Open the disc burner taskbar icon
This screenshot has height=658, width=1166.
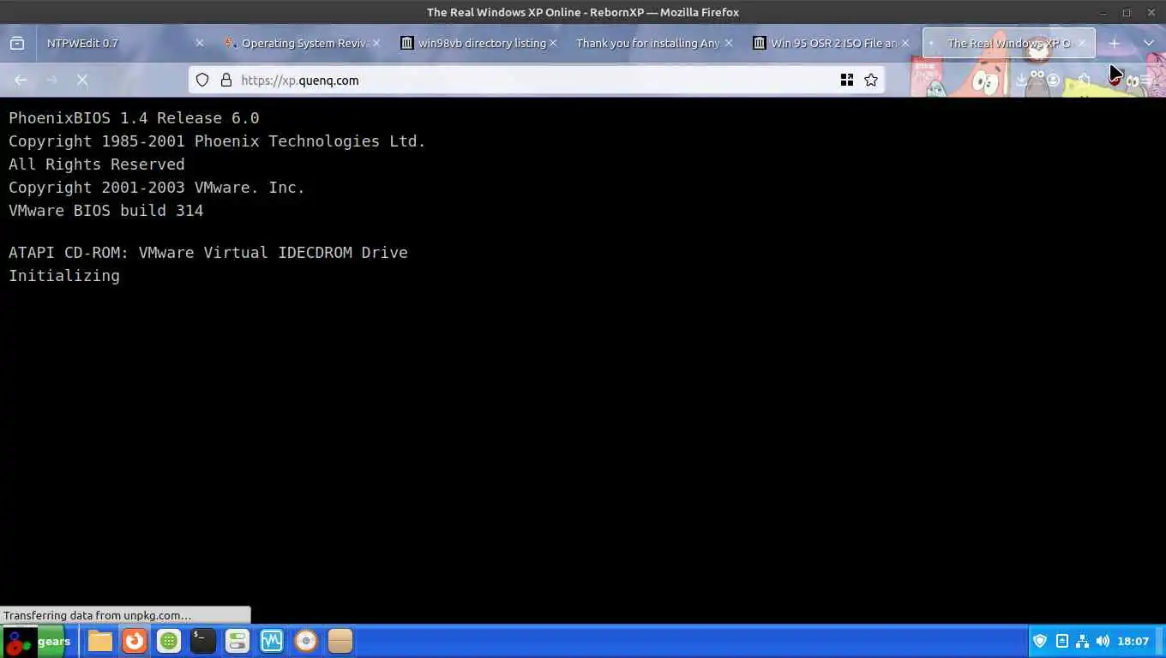(306, 641)
